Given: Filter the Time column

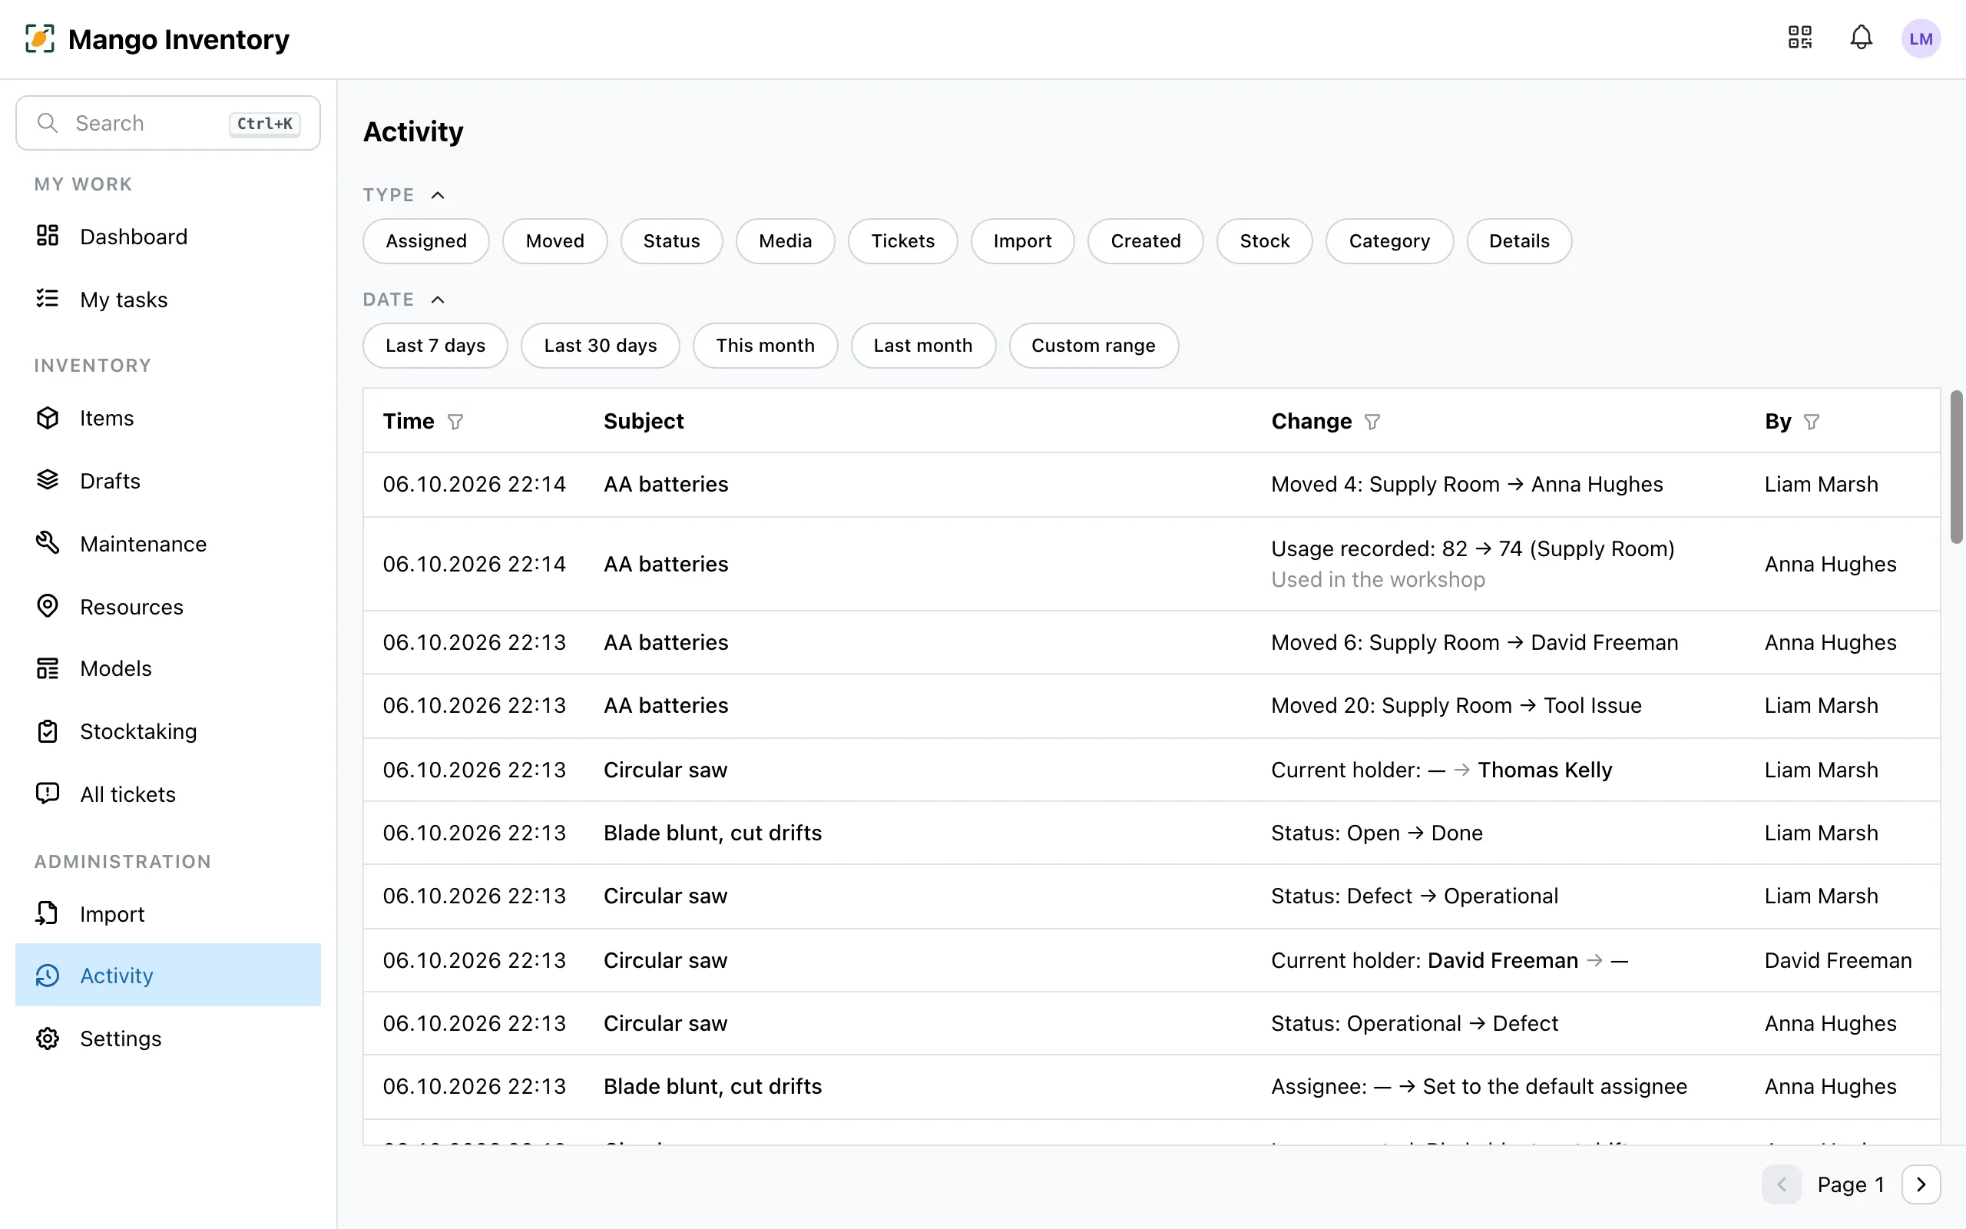Looking at the screenshot, I should tap(455, 422).
